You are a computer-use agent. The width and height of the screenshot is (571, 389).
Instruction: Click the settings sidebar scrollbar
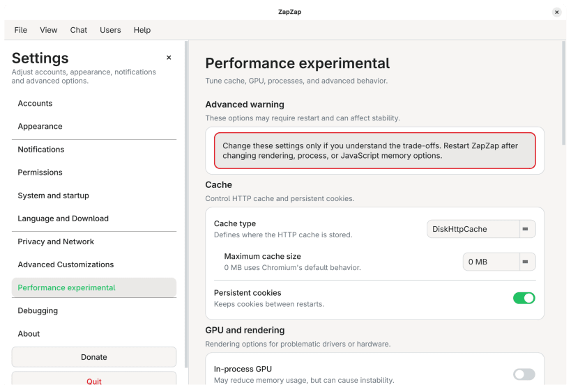pos(186,205)
